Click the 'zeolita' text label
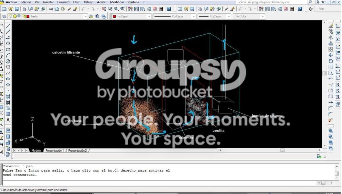 pyautogui.click(x=219, y=131)
